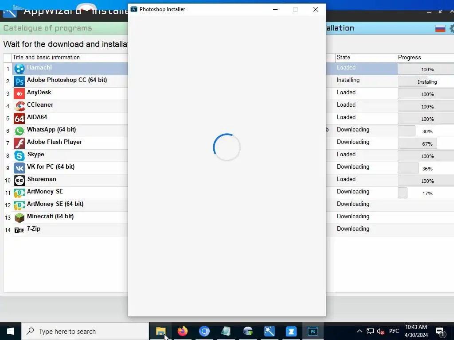Select the Hamachi row title
This screenshot has width=454, height=340.
(x=39, y=67)
